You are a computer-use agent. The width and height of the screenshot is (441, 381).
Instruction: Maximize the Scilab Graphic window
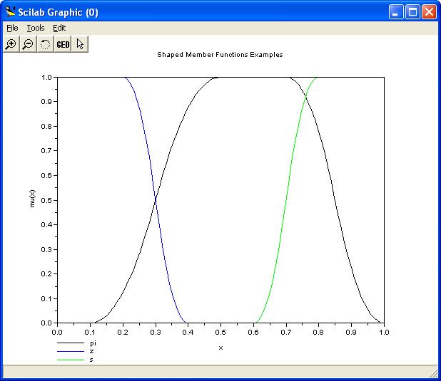click(x=412, y=12)
